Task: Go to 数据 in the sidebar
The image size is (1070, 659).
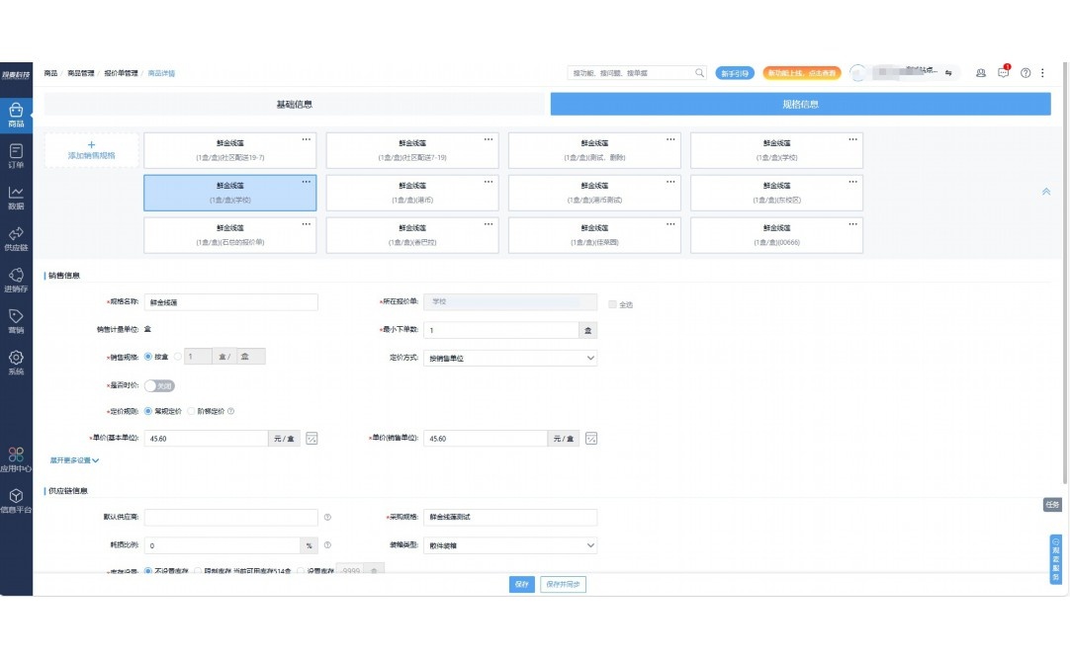Action: click(x=16, y=197)
